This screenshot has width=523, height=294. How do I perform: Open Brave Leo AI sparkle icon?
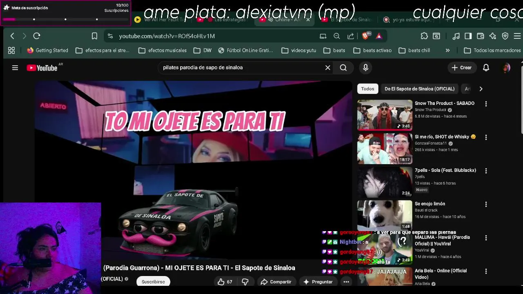coord(493,36)
